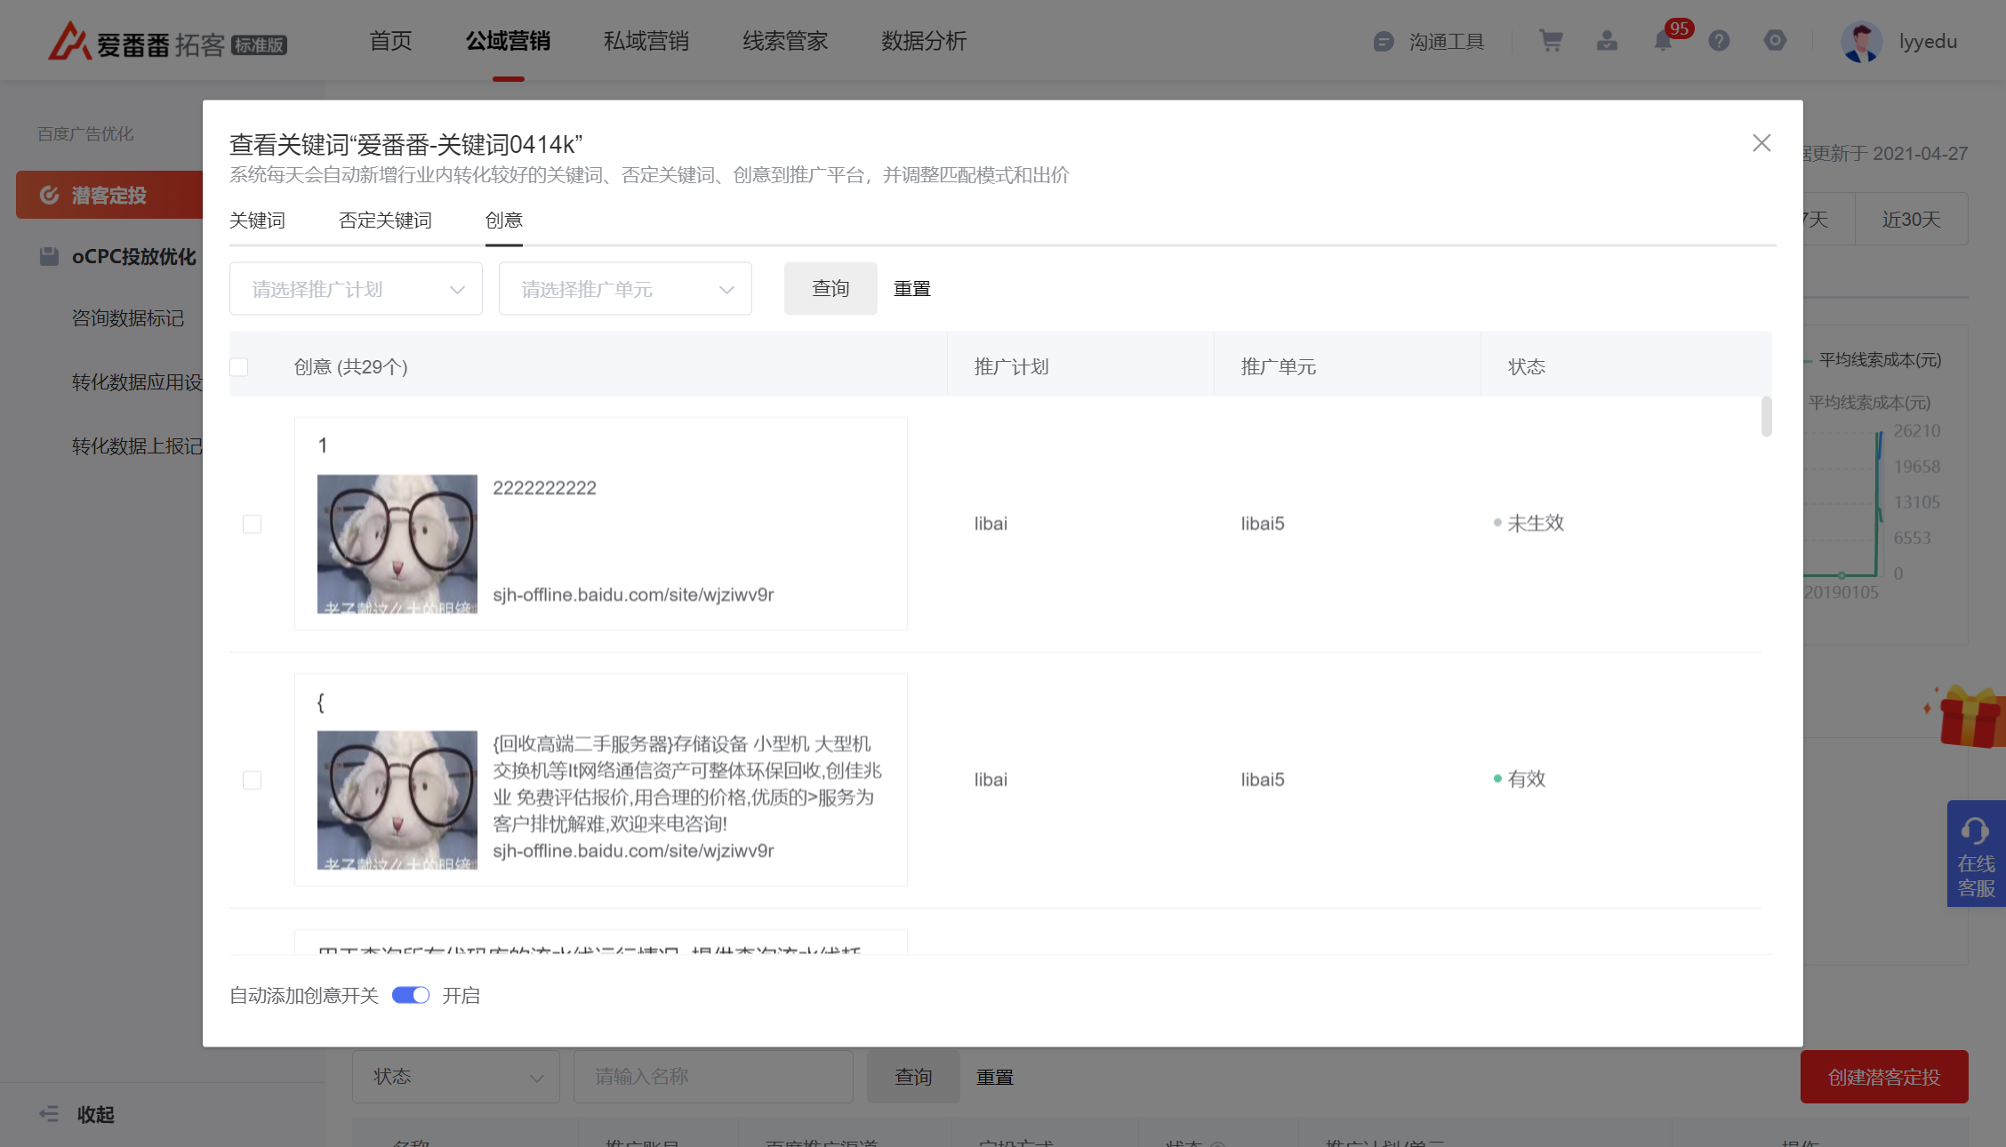Screen dimensions: 2006x1147
Task: Click the 查询 button in the dialog
Action: click(x=830, y=289)
